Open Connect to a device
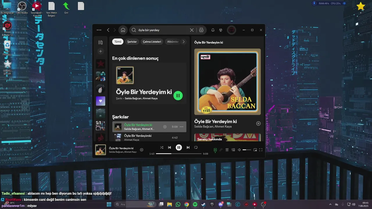Viewport: 372px width, 209px height. tap(233, 150)
